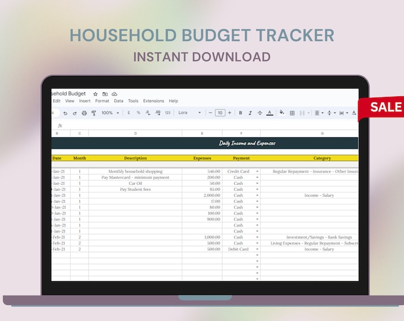
Task: Select 'Investment/Savings - Bank Savings' cell
Action: pyautogui.click(x=309, y=237)
